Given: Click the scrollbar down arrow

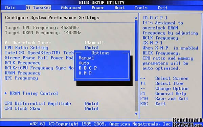Looking at the screenshot, I should pos(136,114).
